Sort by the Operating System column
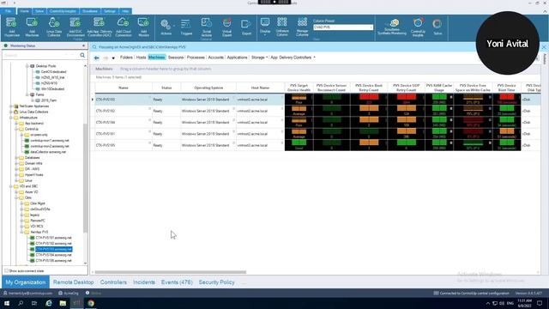Viewport: 549px width, 309px height. (x=208, y=88)
